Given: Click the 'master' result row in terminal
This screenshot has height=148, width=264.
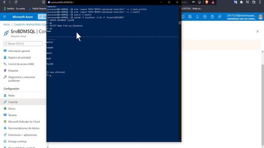Looking at the screenshot, I should (x=50, y=42).
